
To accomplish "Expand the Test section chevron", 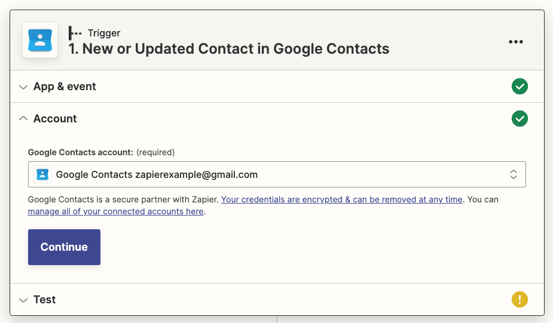I will point(23,300).
